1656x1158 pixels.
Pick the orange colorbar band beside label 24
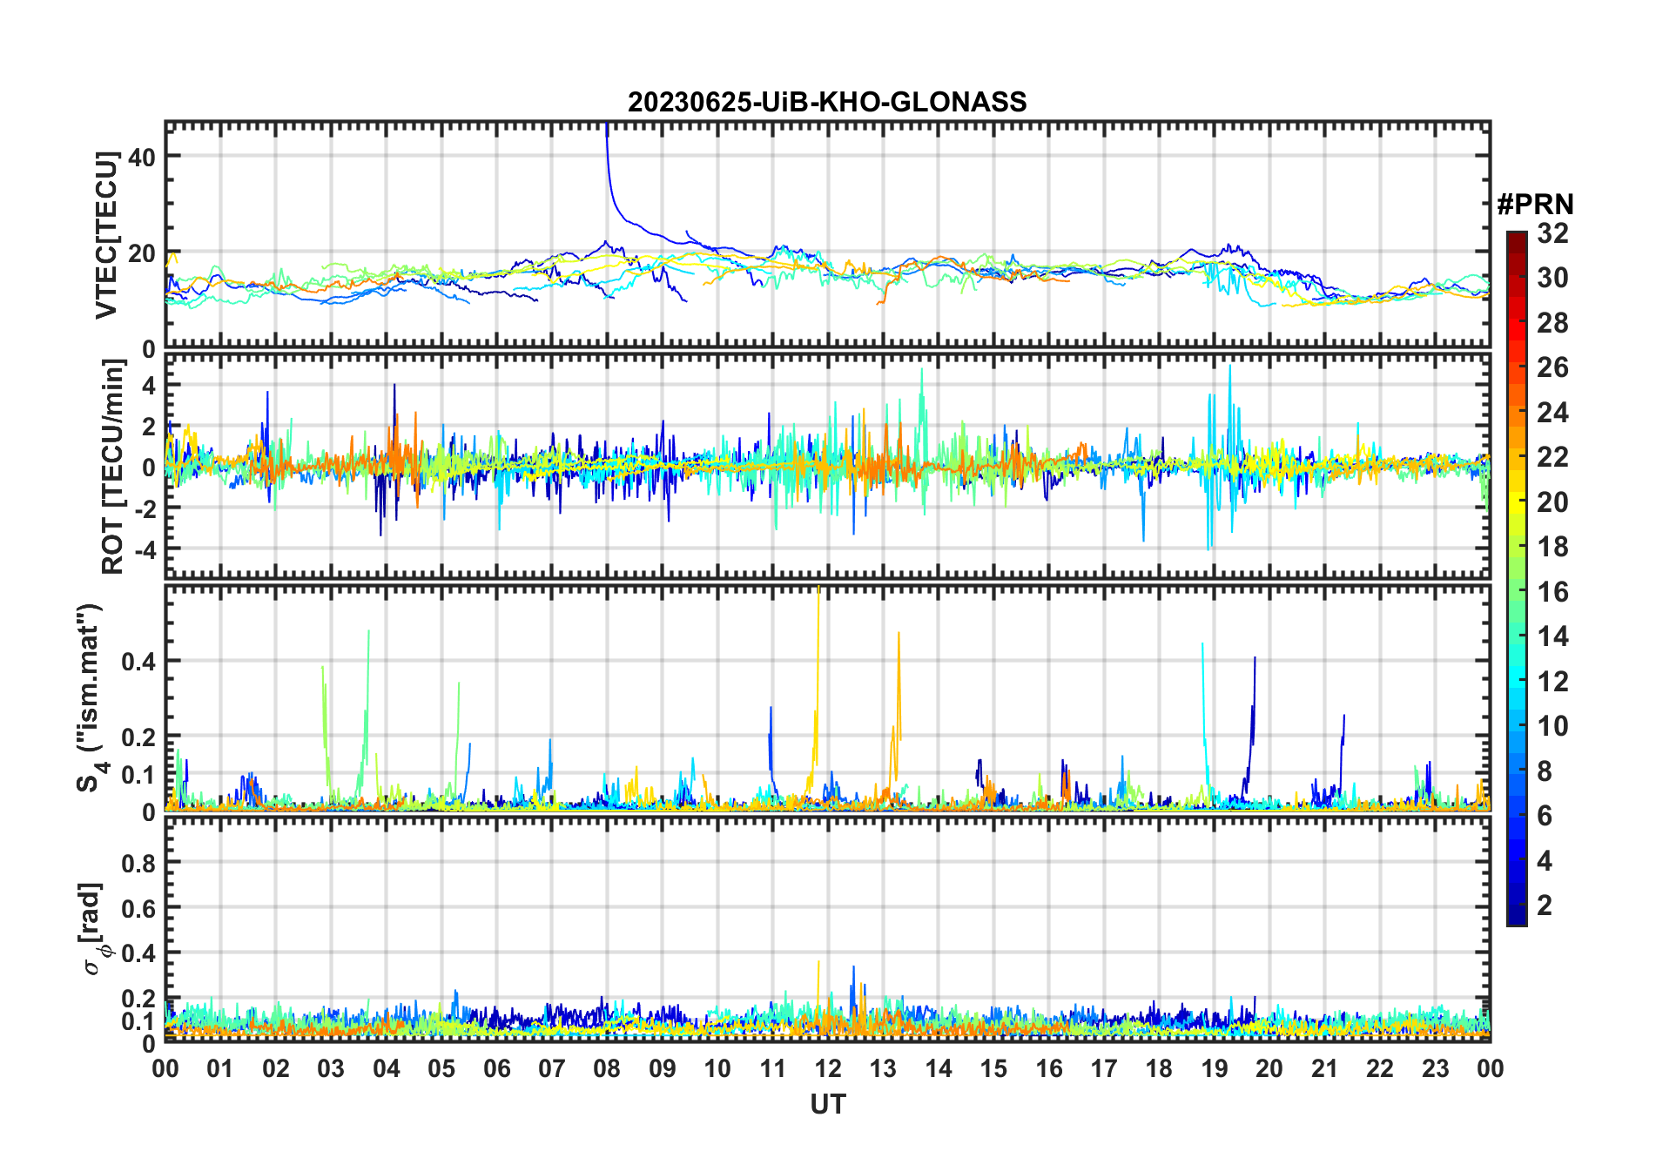tap(1517, 412)
